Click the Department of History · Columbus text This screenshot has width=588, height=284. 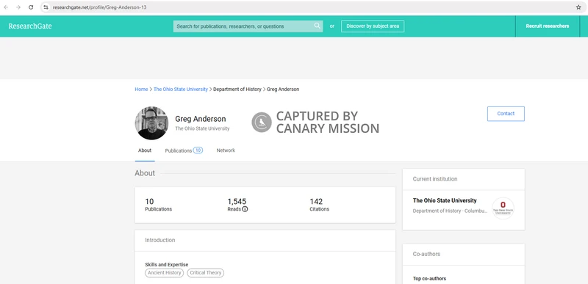[450, 211]
